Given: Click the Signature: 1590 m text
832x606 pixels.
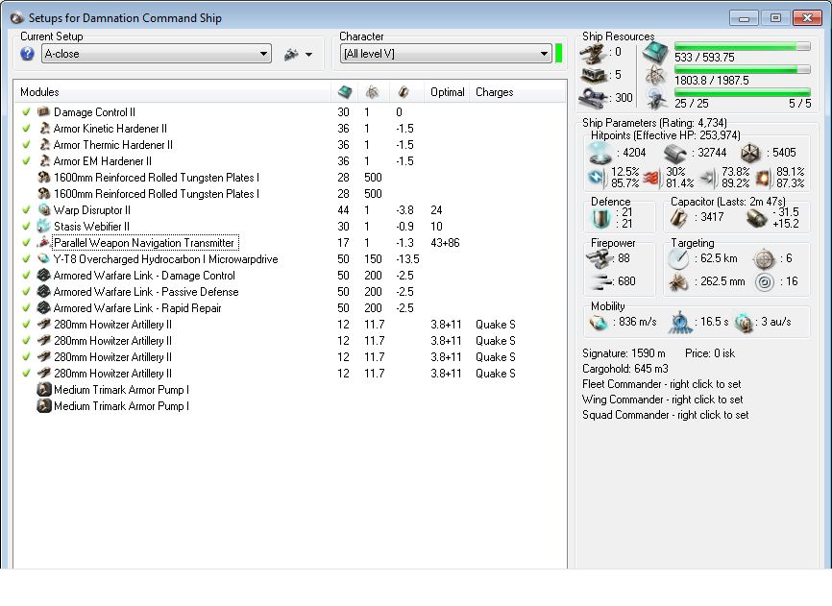Looking at the screenshot, I should coord(624,353).
